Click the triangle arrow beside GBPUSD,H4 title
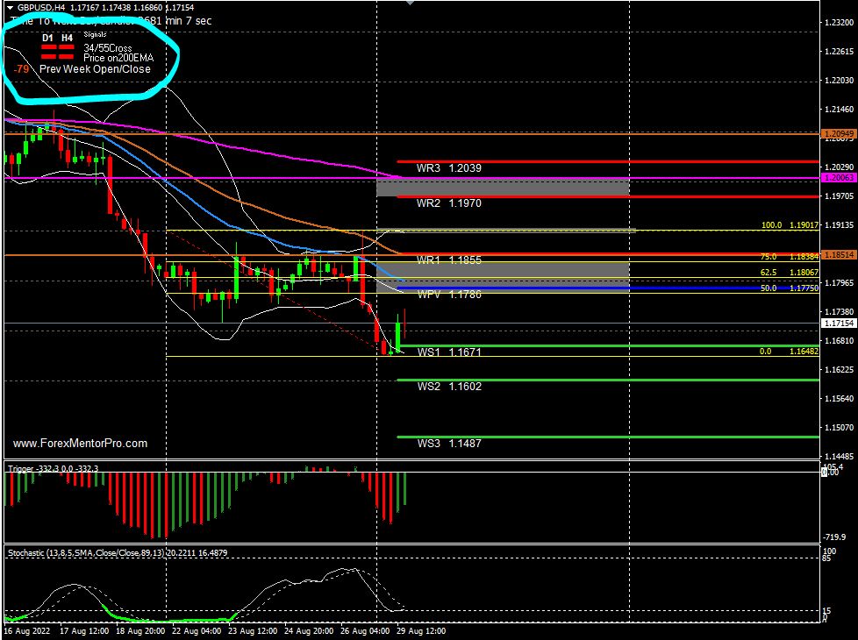858x640 pixels. (x=9, y=7)
